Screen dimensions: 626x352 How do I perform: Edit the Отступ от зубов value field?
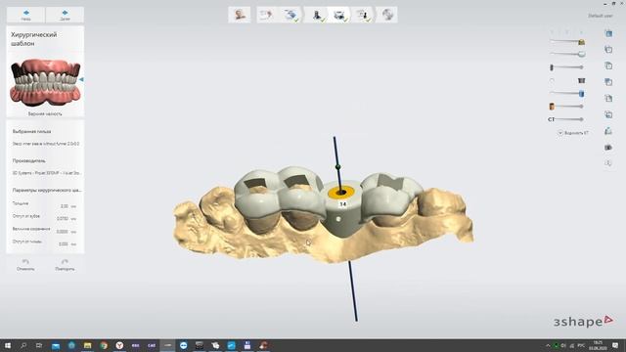tap(63, 219)
